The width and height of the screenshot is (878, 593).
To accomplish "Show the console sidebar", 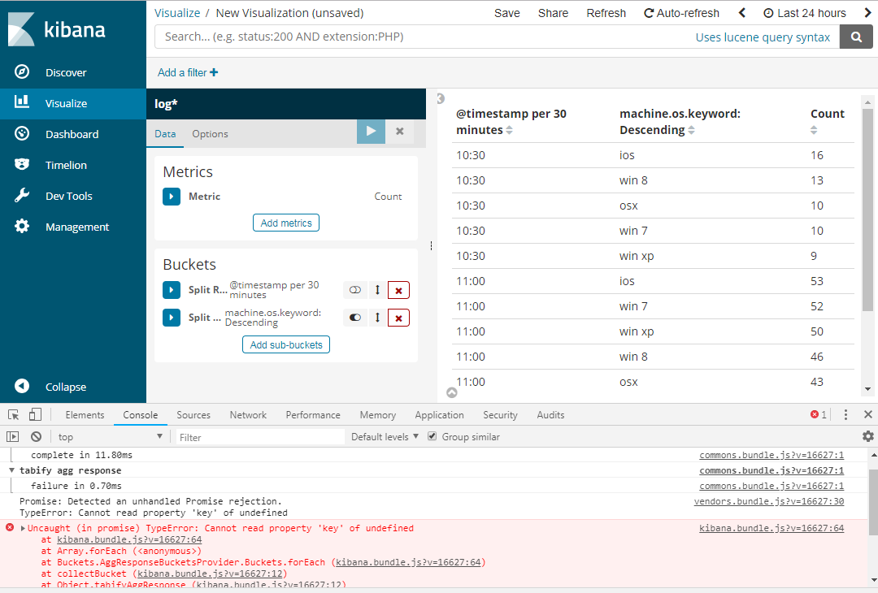I will pyautogui.click(x=12, y=436).
